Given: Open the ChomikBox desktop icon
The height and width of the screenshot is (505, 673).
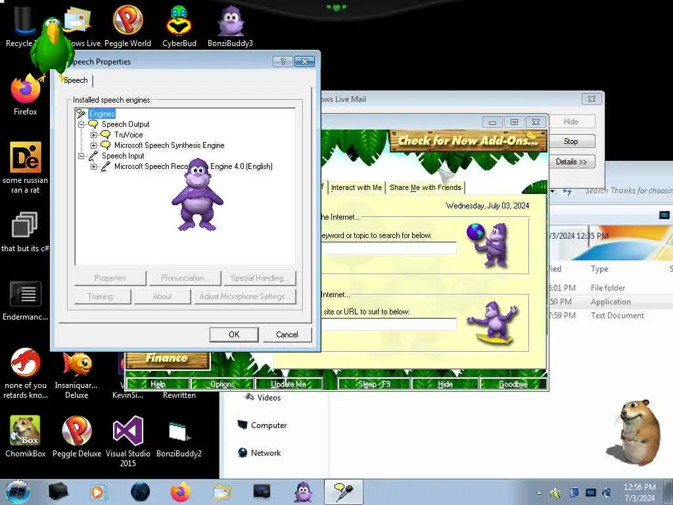Looking at the screenshot, I should (26, 436).
